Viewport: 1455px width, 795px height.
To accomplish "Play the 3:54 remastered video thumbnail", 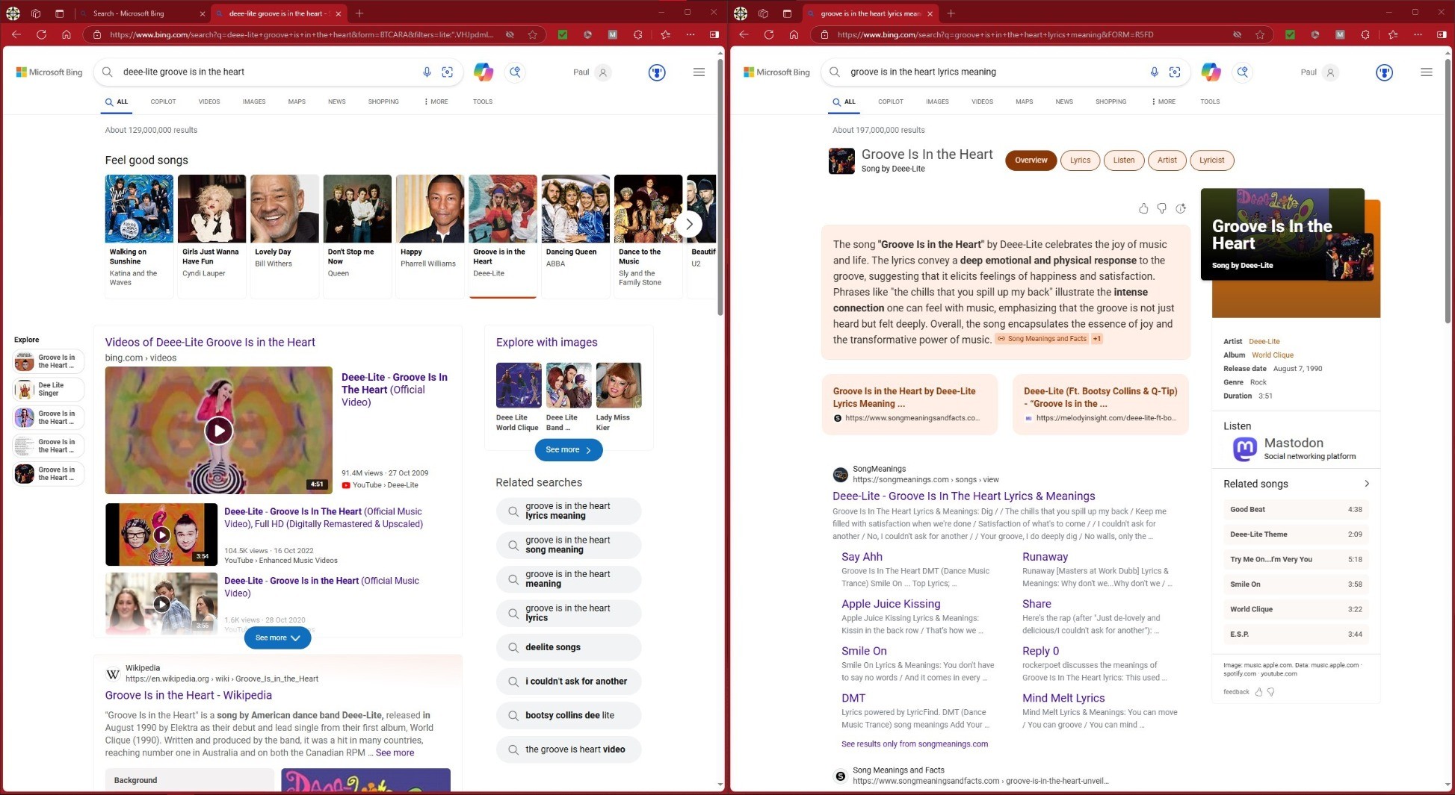I will pos(161,534).
